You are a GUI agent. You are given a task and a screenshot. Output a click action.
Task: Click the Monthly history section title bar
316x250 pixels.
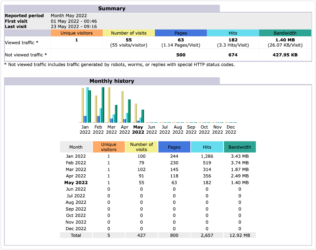point(112,81)
